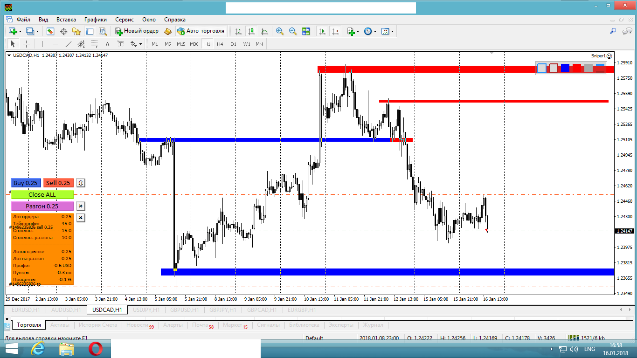
Task: Pick the blue color swatch on chart
Action: click(565, 68)
